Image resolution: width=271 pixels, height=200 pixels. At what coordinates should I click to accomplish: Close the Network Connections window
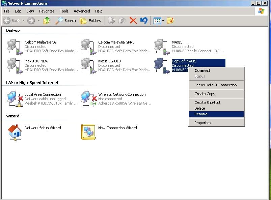(x=265, y=3)
